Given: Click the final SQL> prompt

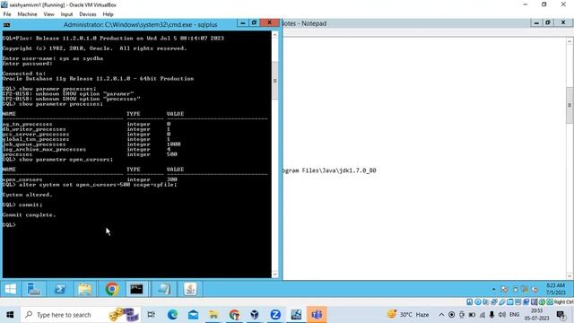Looking at the screenshot, I should point(9,225).
